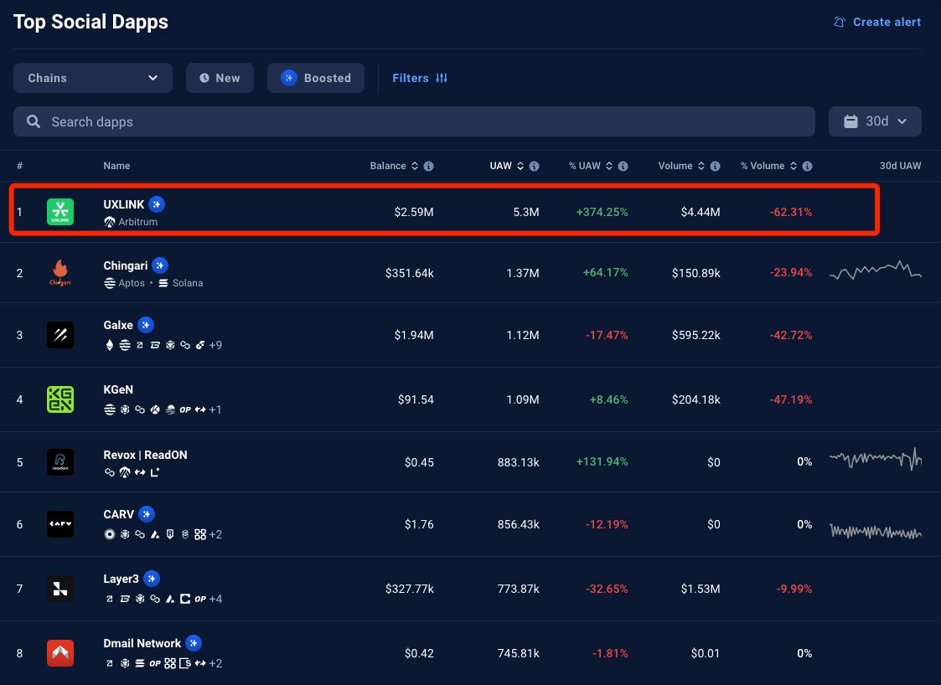Click Chingari's -23.94% volume change
The width and height of the screenshot is (941, 685).
pyautogui.click(x=791, y=273)
